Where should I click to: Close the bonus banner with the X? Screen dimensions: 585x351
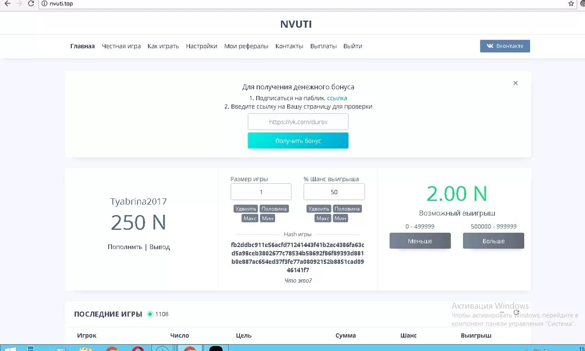click(x=516, y=83)
